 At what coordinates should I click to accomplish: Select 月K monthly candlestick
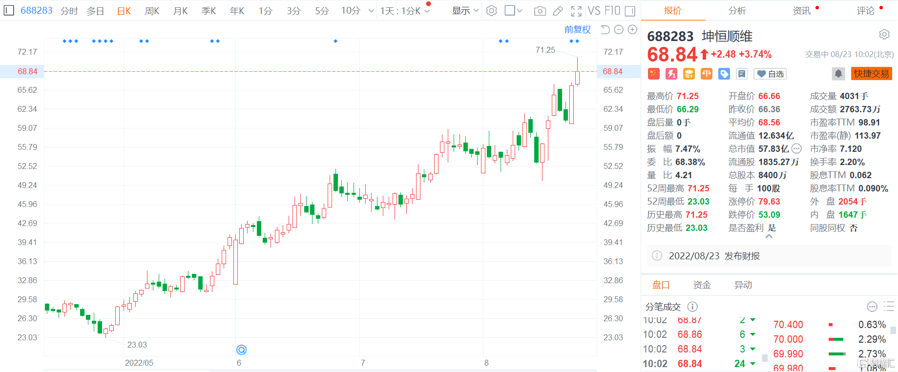181,11
